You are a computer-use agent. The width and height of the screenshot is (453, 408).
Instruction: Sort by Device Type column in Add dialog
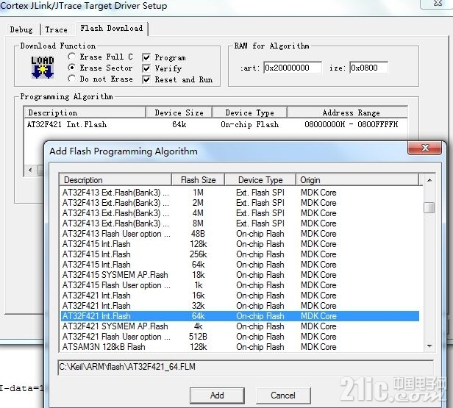click(260, 180)
